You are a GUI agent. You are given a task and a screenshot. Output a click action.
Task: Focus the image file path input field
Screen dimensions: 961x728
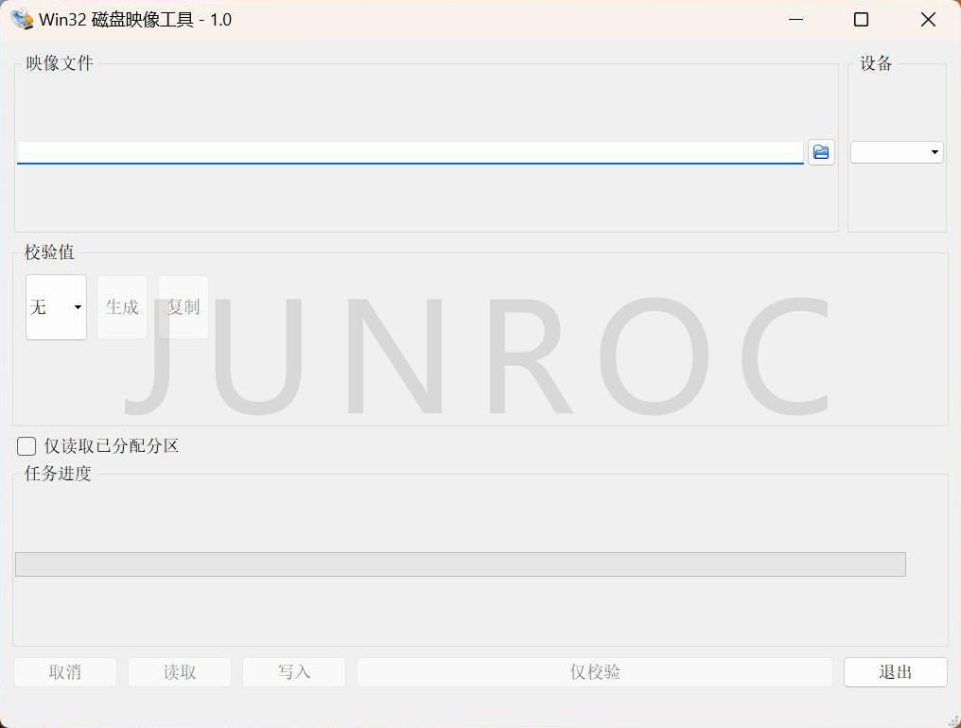pyautogui.click(x=410, y=152)
